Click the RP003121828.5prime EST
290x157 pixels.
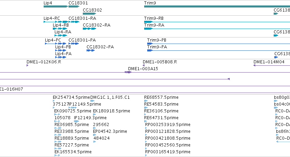(x=146, y=135)
